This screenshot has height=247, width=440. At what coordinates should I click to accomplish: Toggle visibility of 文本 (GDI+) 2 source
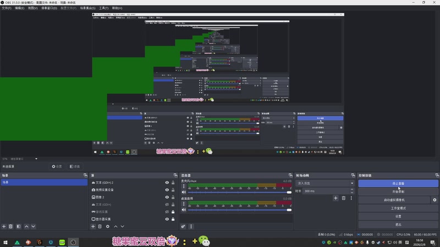(x=167, y=183)
